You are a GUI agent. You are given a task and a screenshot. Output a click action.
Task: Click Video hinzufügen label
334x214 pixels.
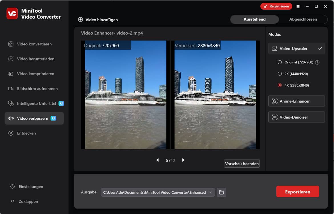click(x=102, y=20)
